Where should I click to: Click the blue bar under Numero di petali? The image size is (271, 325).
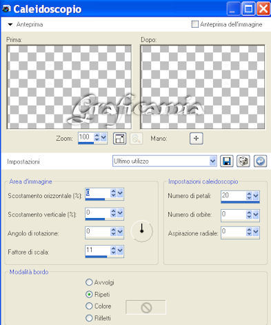[240, 202]
